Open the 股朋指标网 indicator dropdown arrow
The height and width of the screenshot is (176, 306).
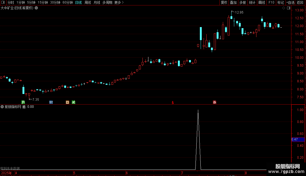pos(2,107)
